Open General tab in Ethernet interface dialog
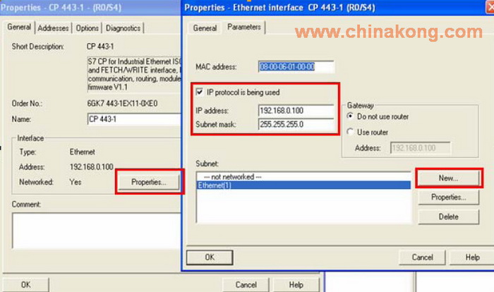494x292 pixels. tap(205, 28)
